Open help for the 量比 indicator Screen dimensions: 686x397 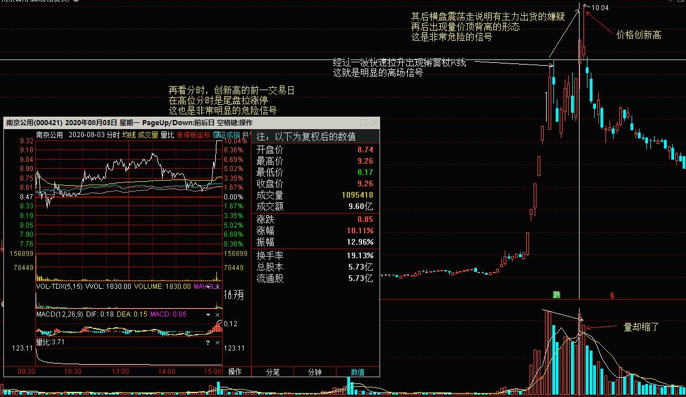(x=208, y=343)
